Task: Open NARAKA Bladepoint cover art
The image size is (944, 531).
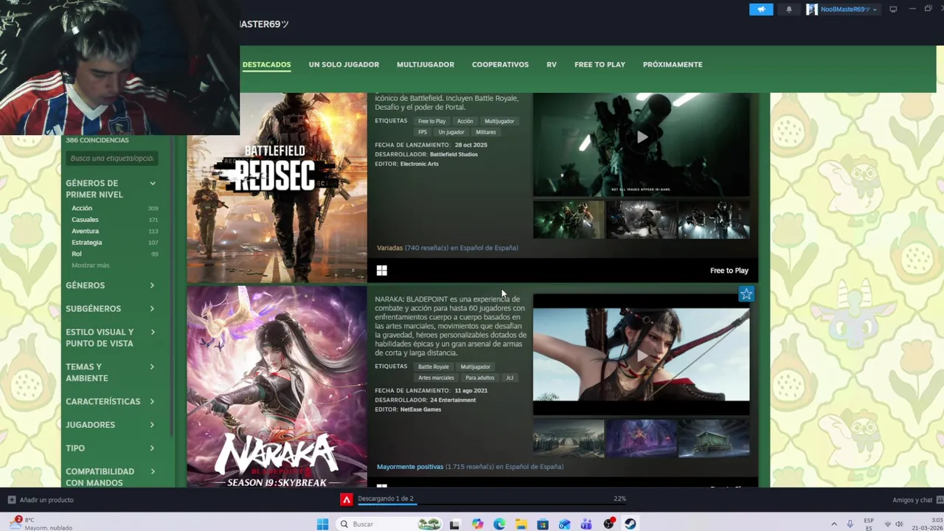Action: (x=277, y=386)
